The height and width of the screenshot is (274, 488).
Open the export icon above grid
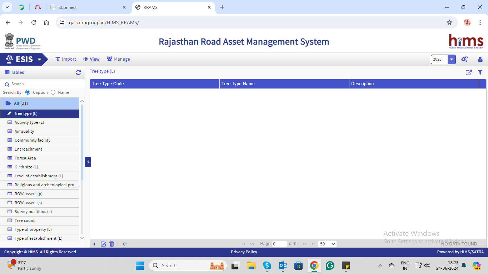pyautogui.click(x=469, y=72)
